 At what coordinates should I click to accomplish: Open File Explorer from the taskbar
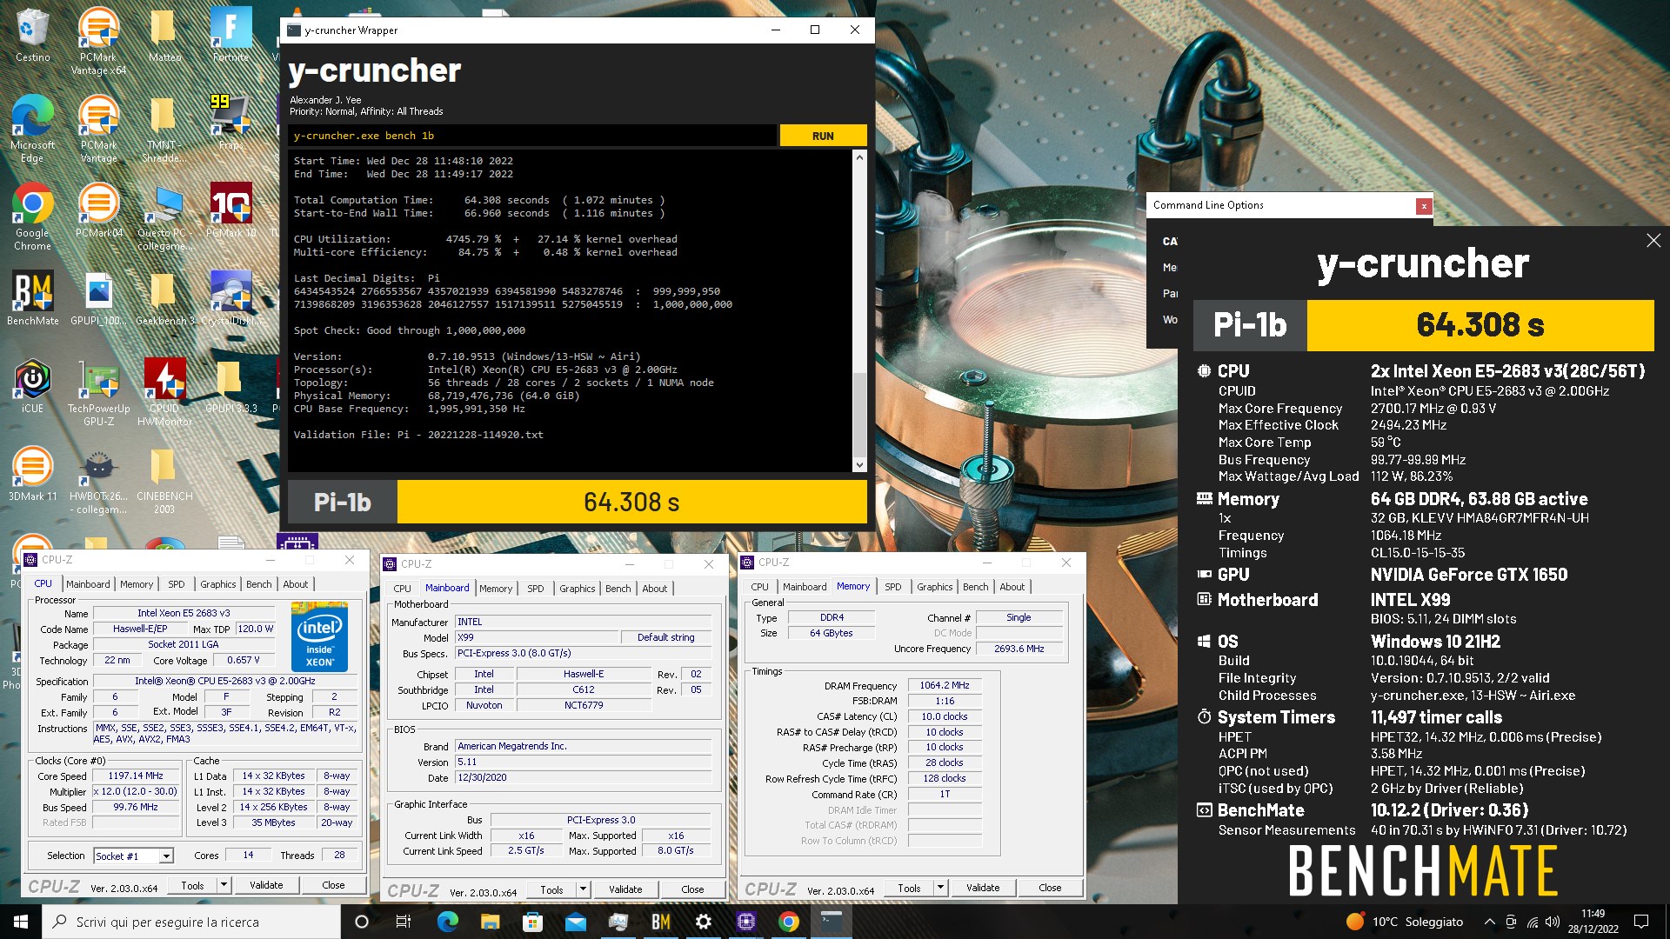click(x=490, y=922)
